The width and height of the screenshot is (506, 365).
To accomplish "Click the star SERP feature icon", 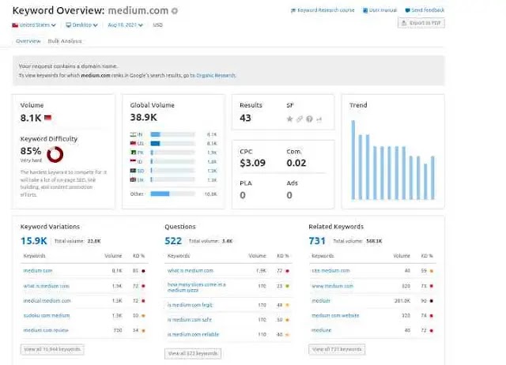I will (x=289, y=119).
